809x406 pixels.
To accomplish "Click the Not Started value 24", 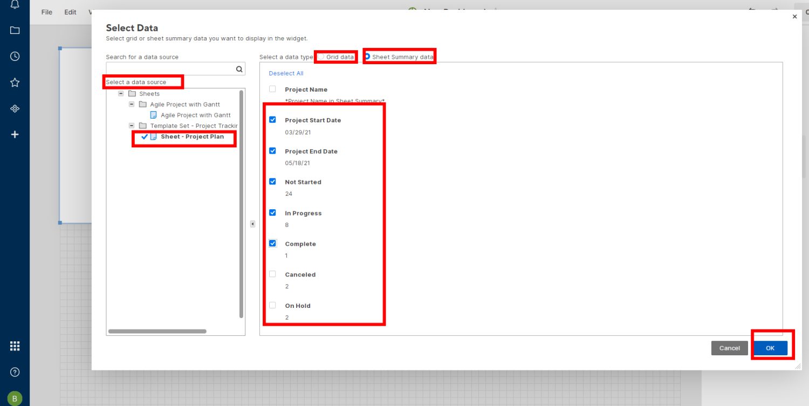I will 289,194.
